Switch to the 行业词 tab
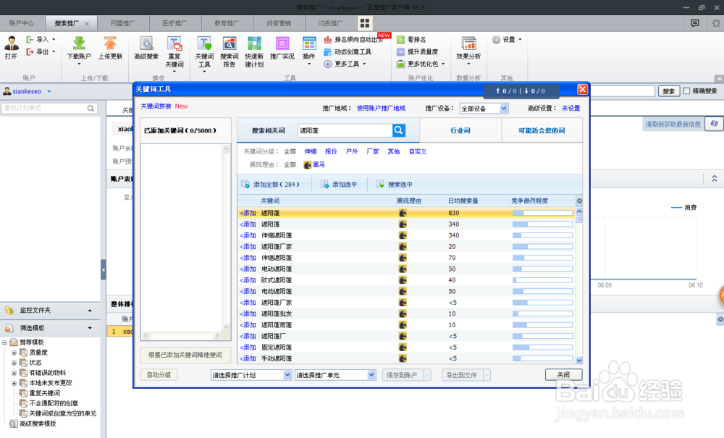Image resolution: width=724 pixels, height=438 pixels. 460,130
